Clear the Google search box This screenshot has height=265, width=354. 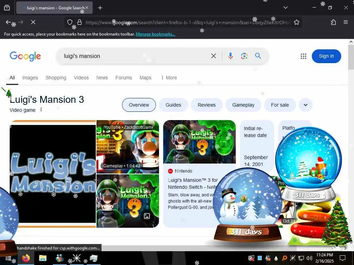pyautogui.click(x=213, y=56)
